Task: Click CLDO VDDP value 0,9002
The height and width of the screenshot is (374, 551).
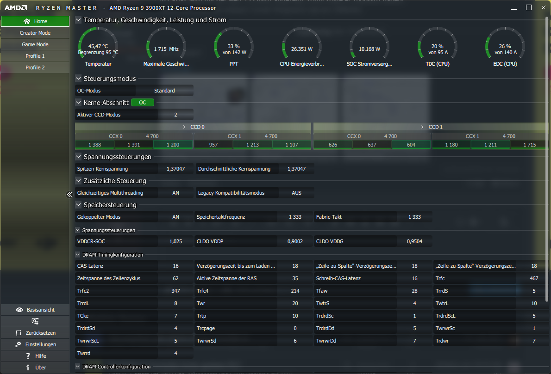Action: (295, 241)
